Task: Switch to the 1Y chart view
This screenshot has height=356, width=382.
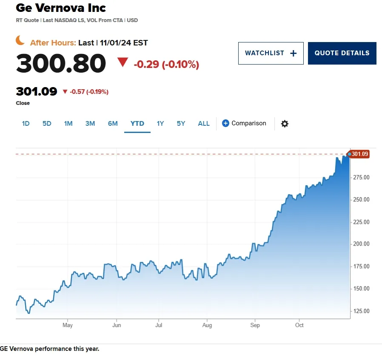Action: point(160,124)
